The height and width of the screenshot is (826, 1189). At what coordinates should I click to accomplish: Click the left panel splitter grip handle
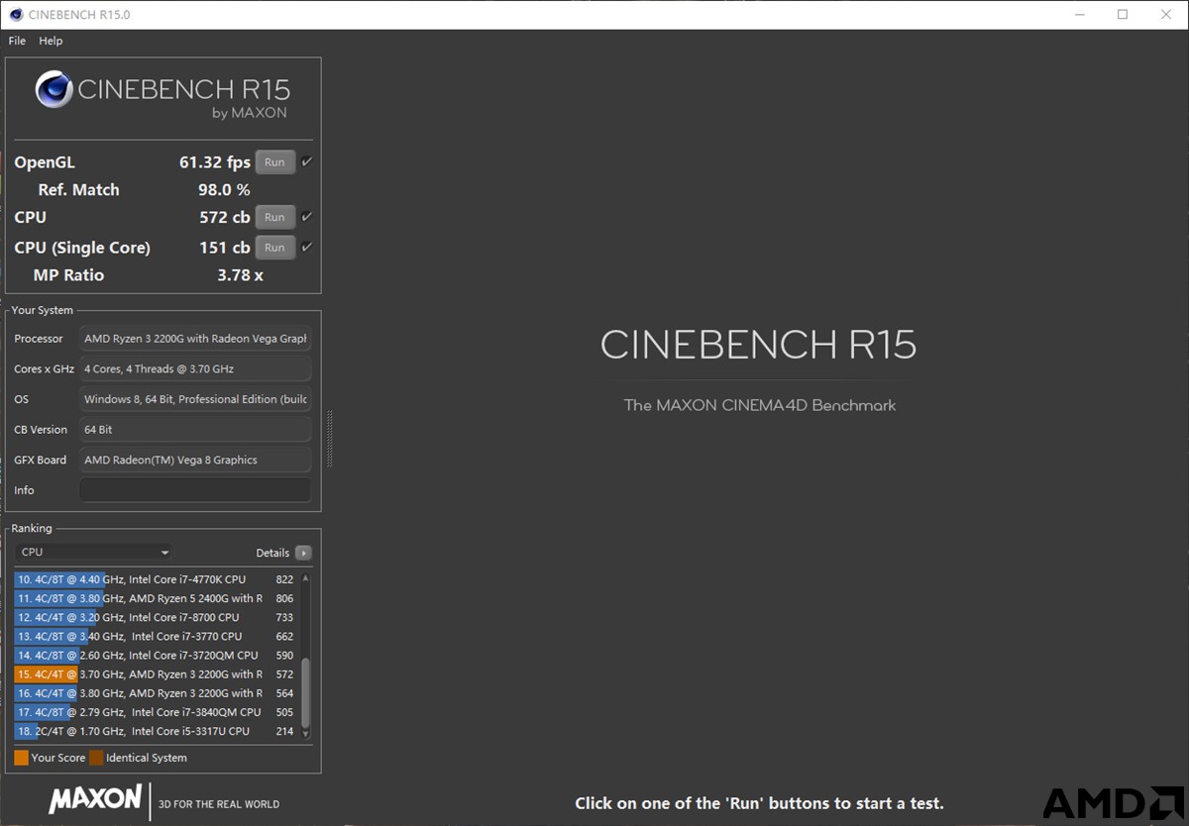pos(329,439)
